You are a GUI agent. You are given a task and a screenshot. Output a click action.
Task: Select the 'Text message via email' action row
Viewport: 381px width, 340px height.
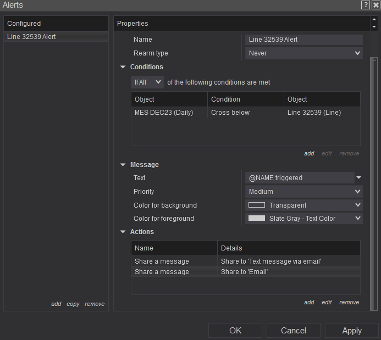[x=245, y=261]
